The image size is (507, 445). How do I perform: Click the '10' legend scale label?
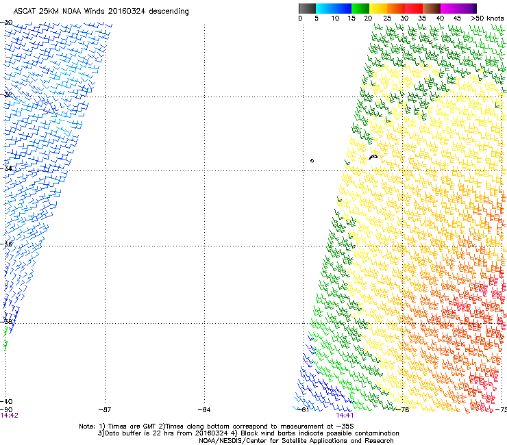335,18
